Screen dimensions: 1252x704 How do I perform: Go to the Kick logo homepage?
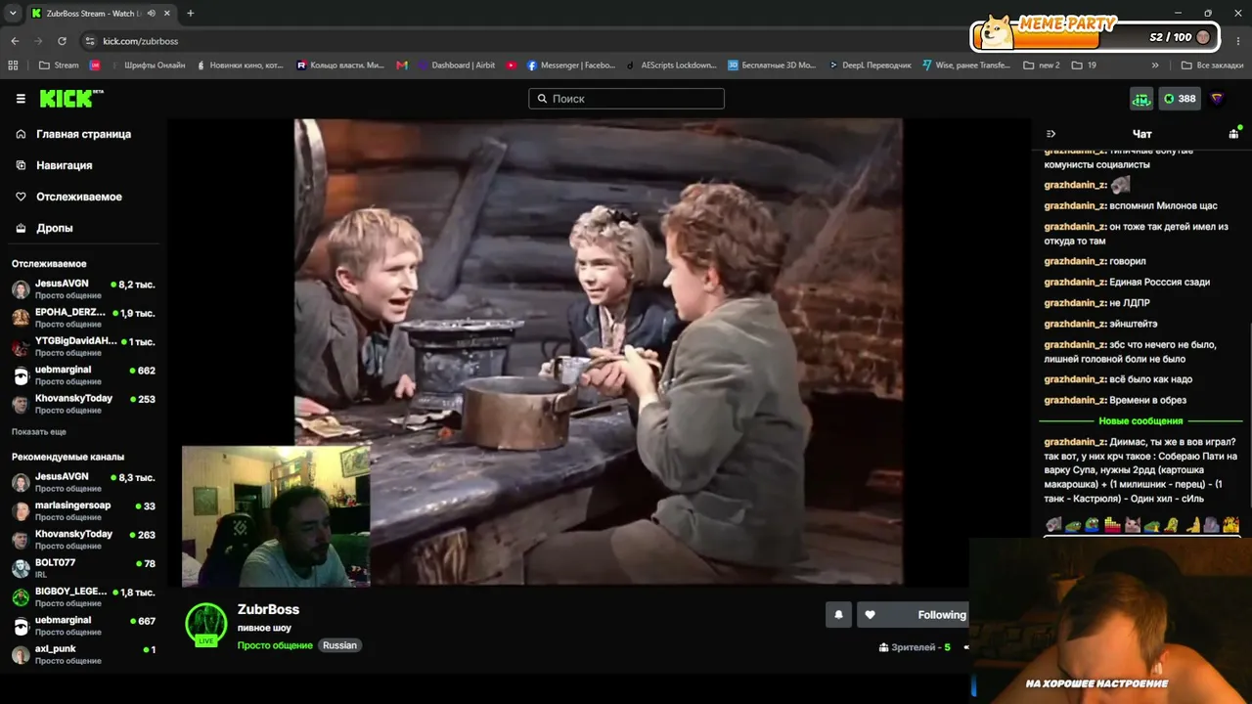tap(71, 99)
